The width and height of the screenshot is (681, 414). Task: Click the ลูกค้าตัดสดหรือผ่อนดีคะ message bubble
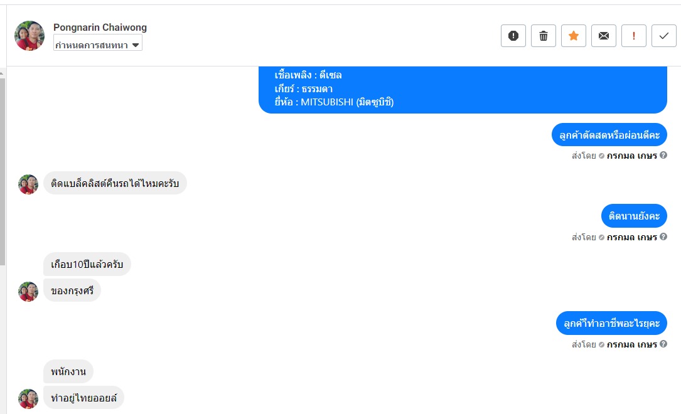click(x=609, y=135)
